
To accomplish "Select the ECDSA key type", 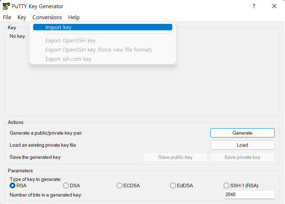I will pyautogui.click(x=128, y=185).
